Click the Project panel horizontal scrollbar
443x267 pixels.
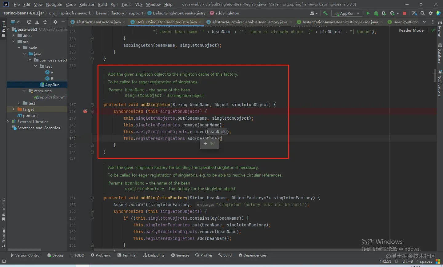pos(25,249)
